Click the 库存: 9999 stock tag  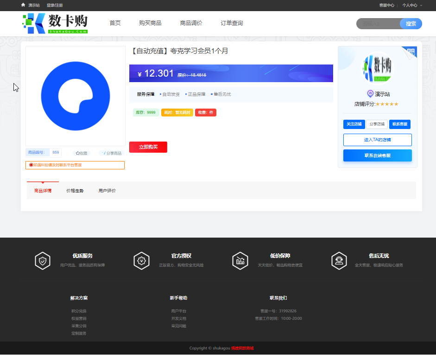click(x=145, y=112)
